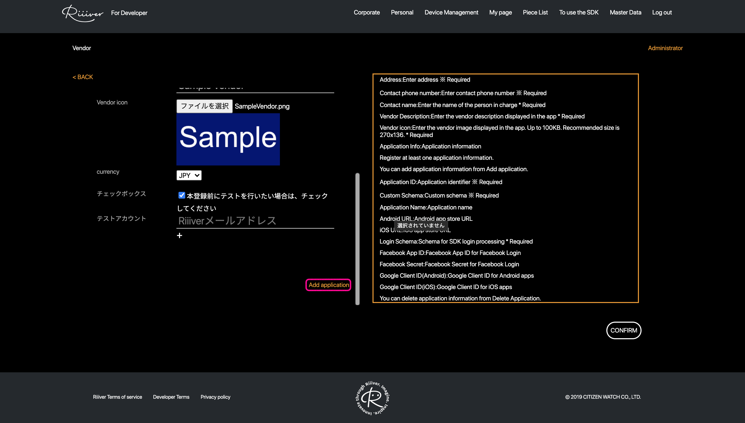Screen dimensions: 745x423
Task: Click the Vendor icon label
Action: (112, 102)
